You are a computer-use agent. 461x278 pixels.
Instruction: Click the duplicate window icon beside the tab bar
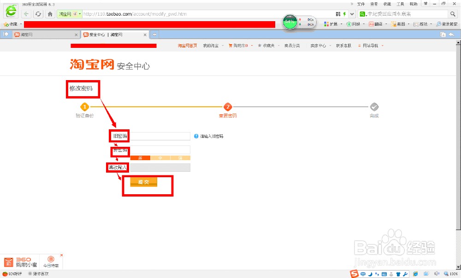443,35
